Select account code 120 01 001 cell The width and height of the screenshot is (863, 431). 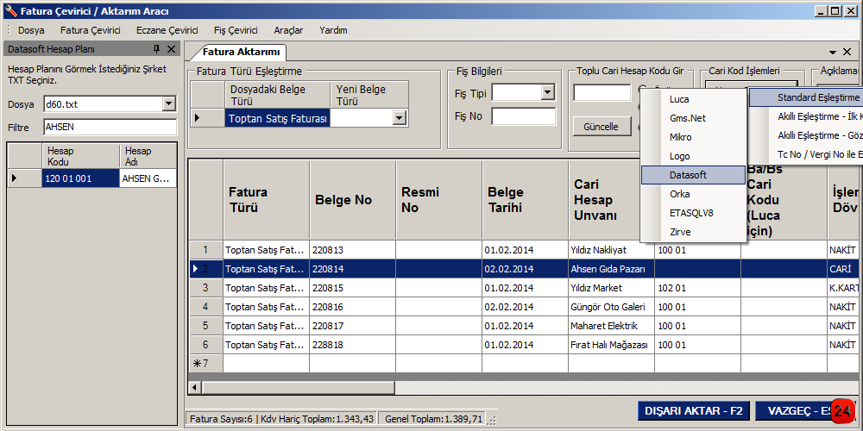pyautogui.click(x=80, y=178)
